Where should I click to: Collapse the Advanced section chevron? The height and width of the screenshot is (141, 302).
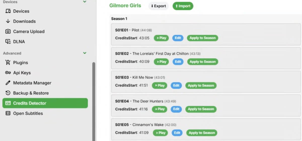(85, 53)
